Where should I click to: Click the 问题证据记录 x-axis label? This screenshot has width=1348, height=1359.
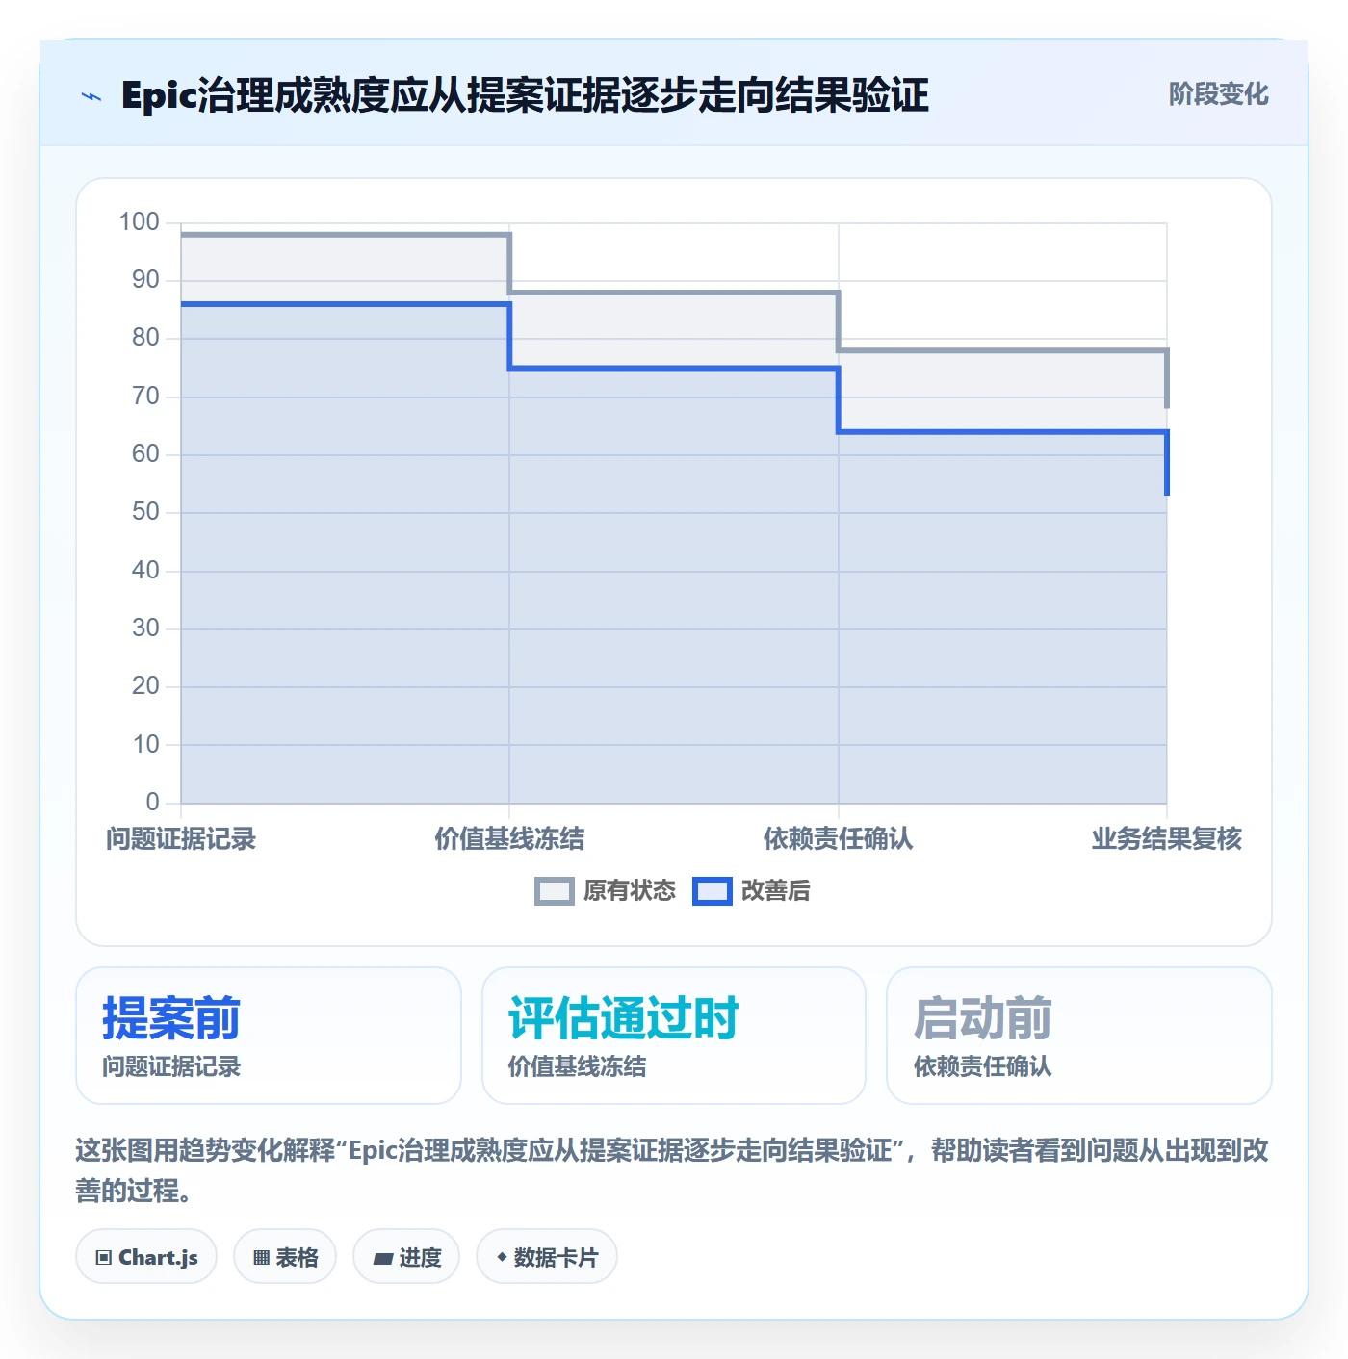pos(181,839)
